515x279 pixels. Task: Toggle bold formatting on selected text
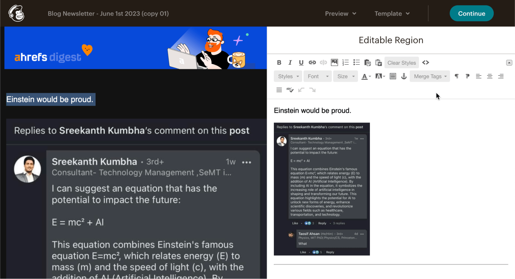(279, 63)
